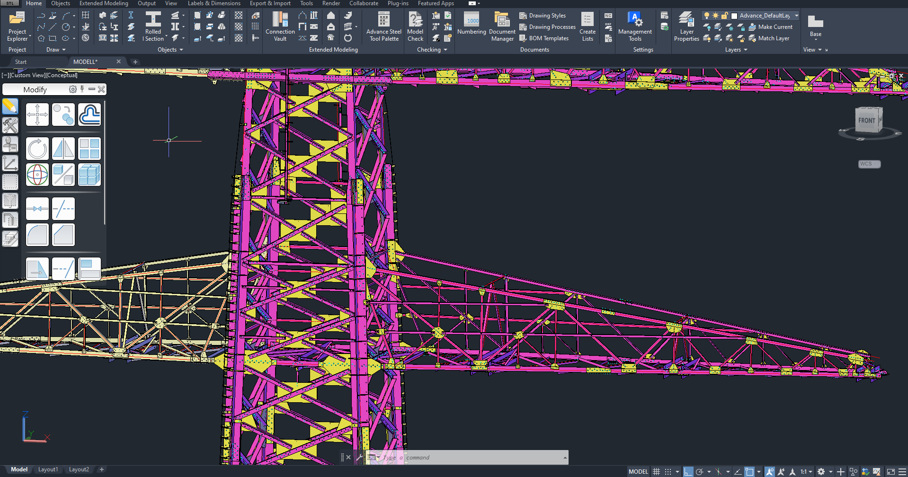Screen dimensions: 908x477
Task: Expand the Advance_DefaultLay layer dropdown
Action: (796, 16)
